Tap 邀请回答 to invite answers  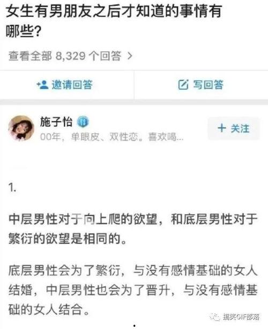pyautogui.click(x=65, y=85)
